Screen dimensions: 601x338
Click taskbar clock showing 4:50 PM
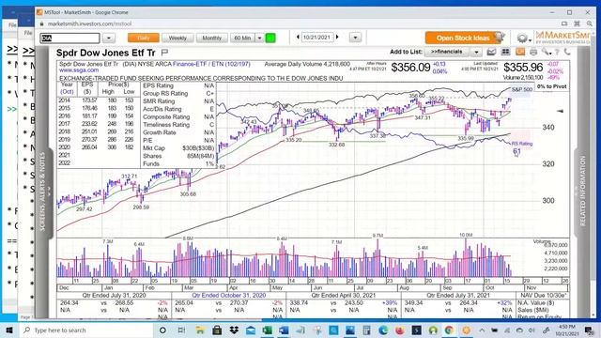pyautogui.click(x=567, y=330)
